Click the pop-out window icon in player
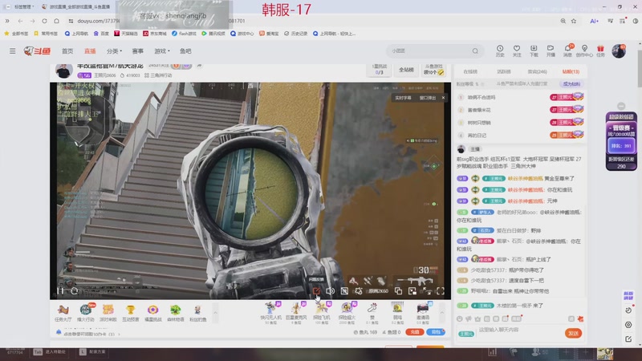The width and height of the screenshot is (642, 361). point(398,291)
